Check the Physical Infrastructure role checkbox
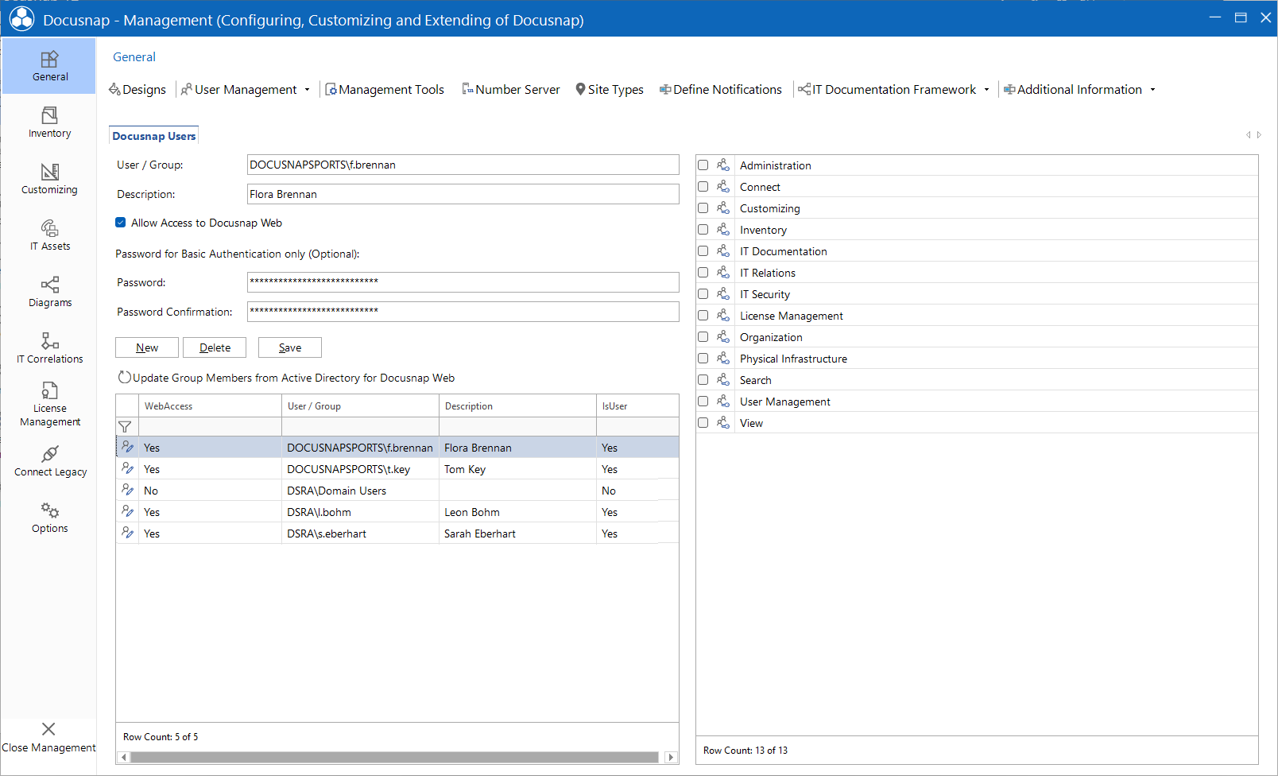The height and width of the screenshot is (776, 1278). [x=703, y=359]
